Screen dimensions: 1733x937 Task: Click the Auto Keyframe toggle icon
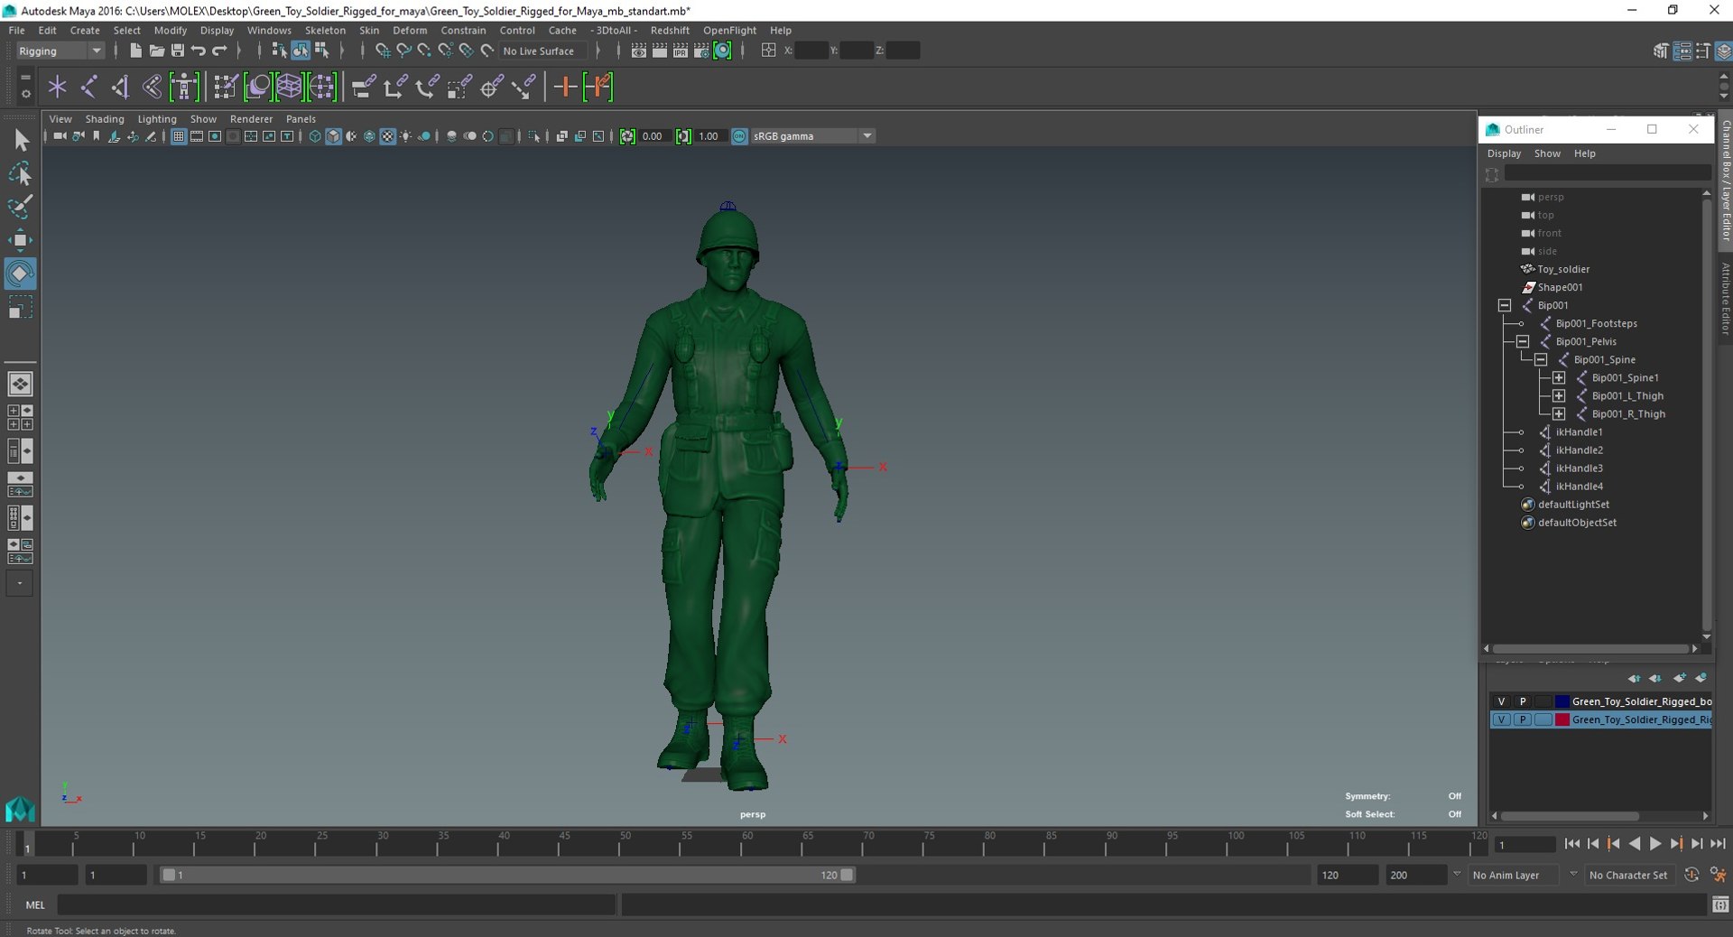point(1691,875)
